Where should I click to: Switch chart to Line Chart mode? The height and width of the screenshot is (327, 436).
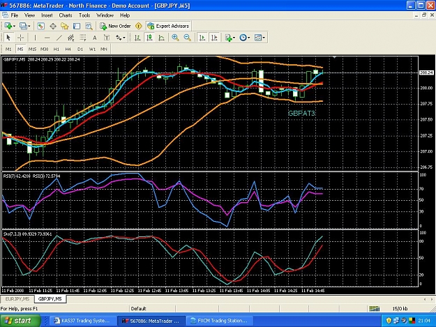[161, 38]
